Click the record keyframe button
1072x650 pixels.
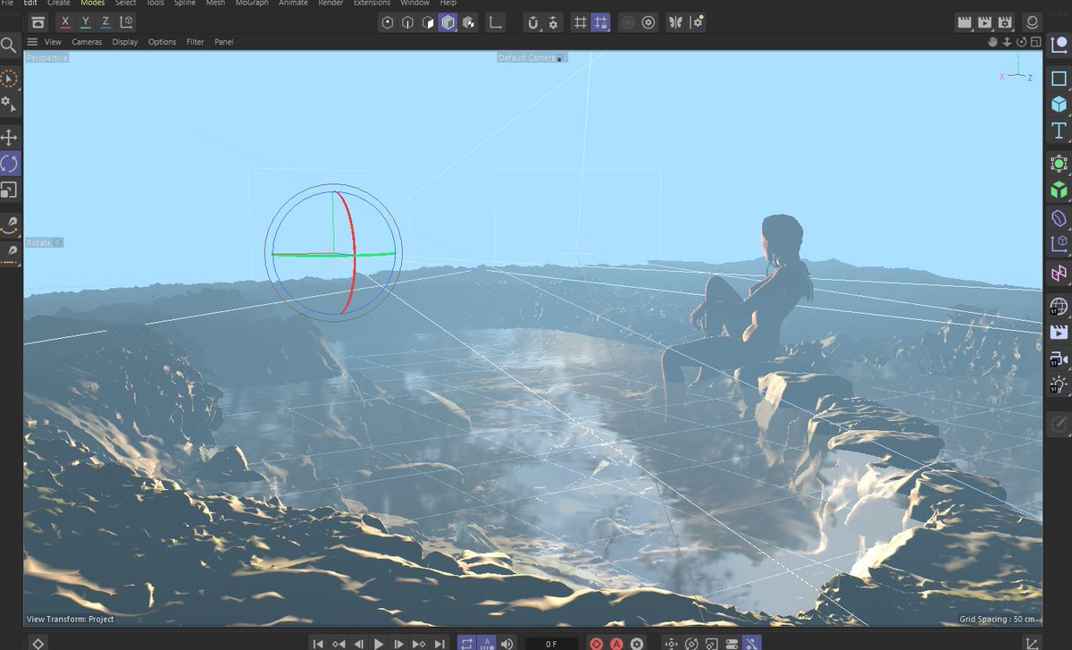point(597,643)
